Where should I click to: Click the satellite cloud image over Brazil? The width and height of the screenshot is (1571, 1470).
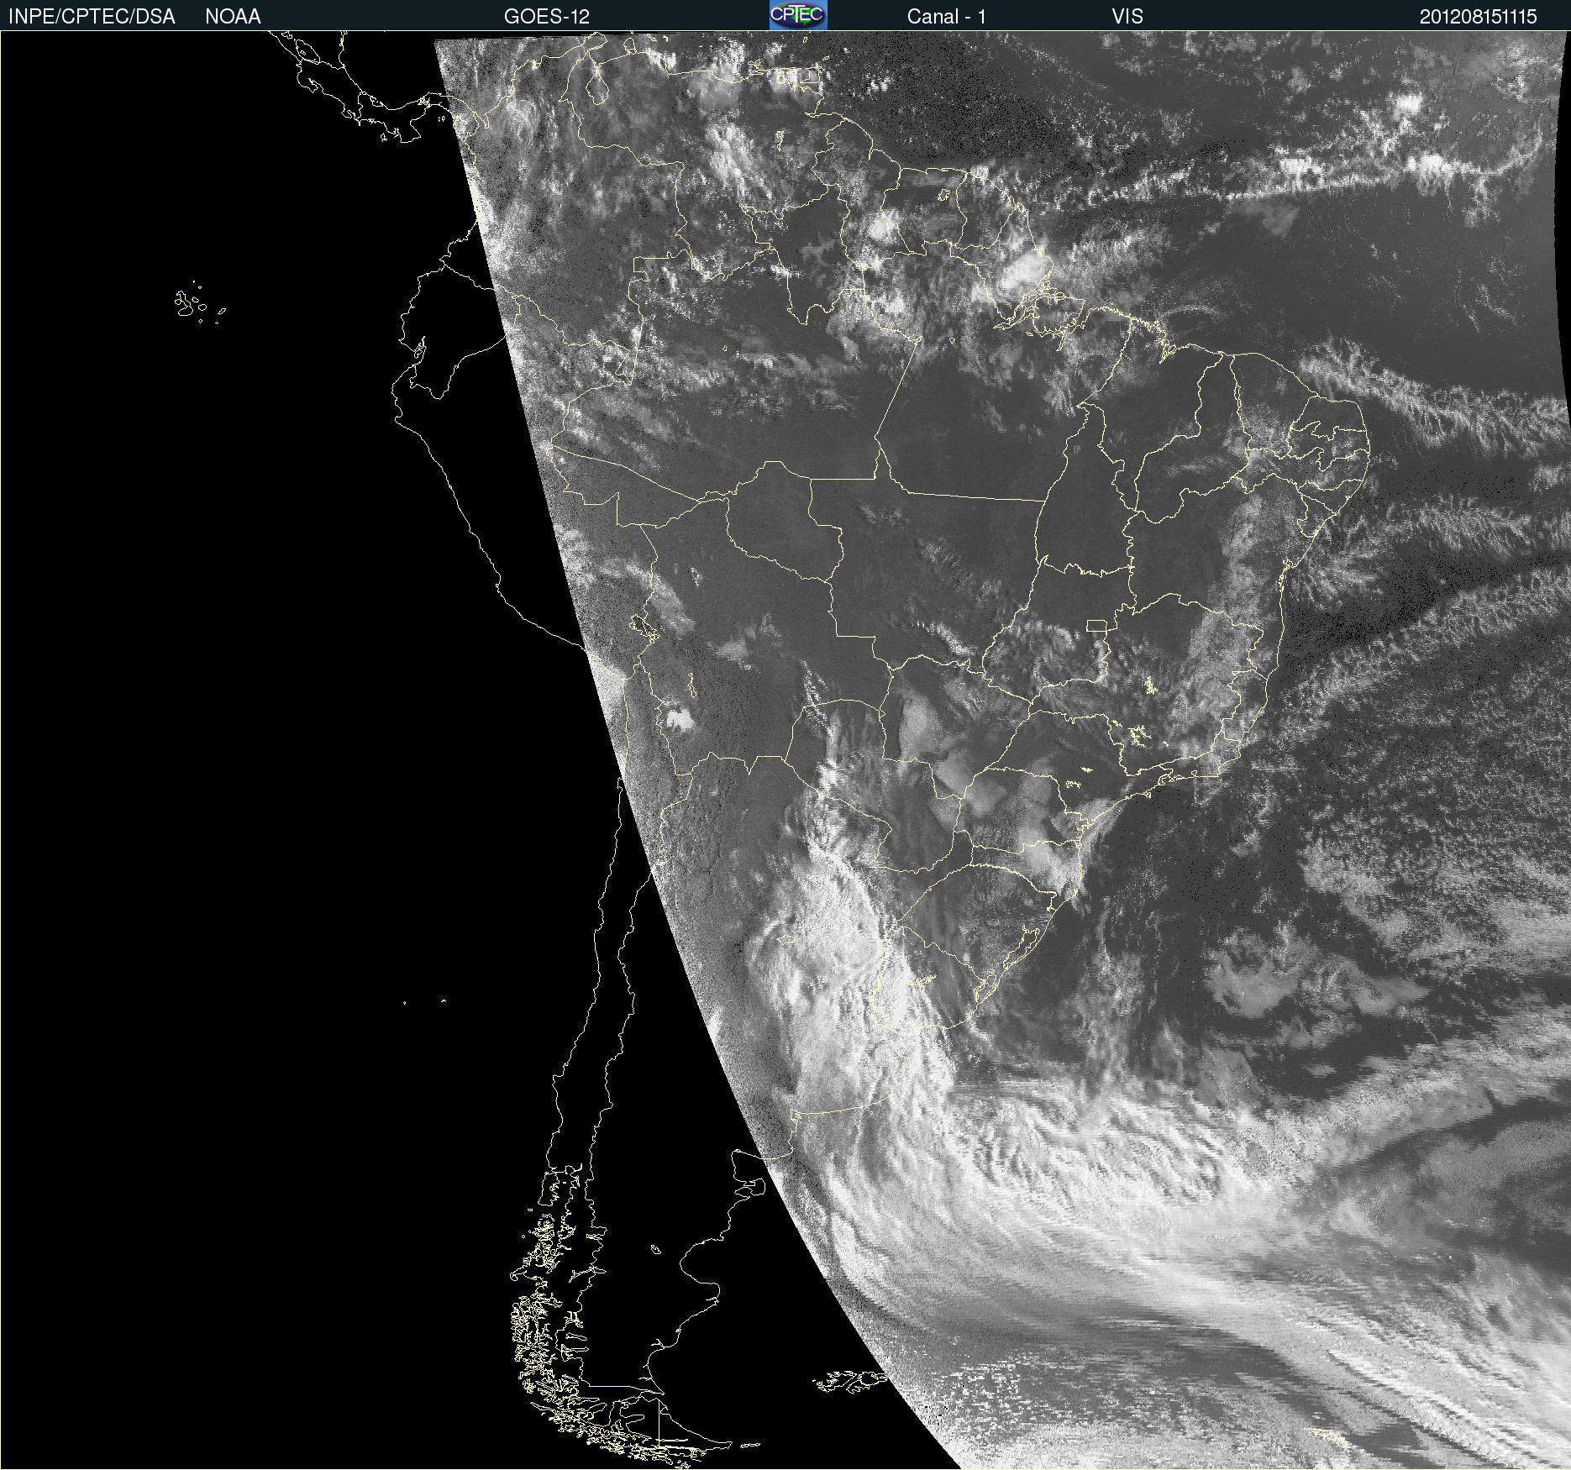785,750
